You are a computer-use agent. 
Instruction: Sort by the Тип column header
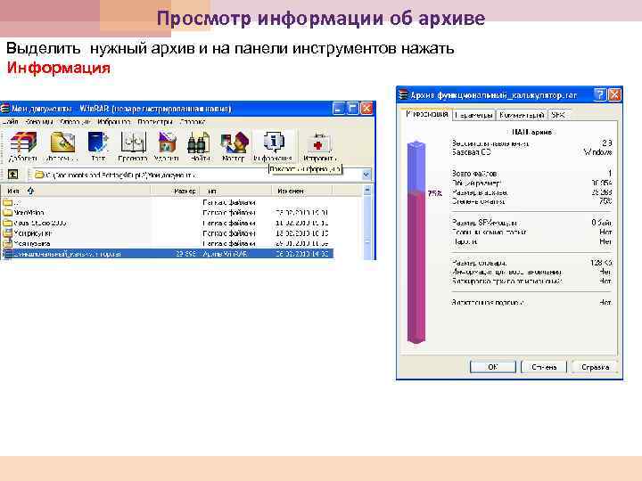click(235, 191)
